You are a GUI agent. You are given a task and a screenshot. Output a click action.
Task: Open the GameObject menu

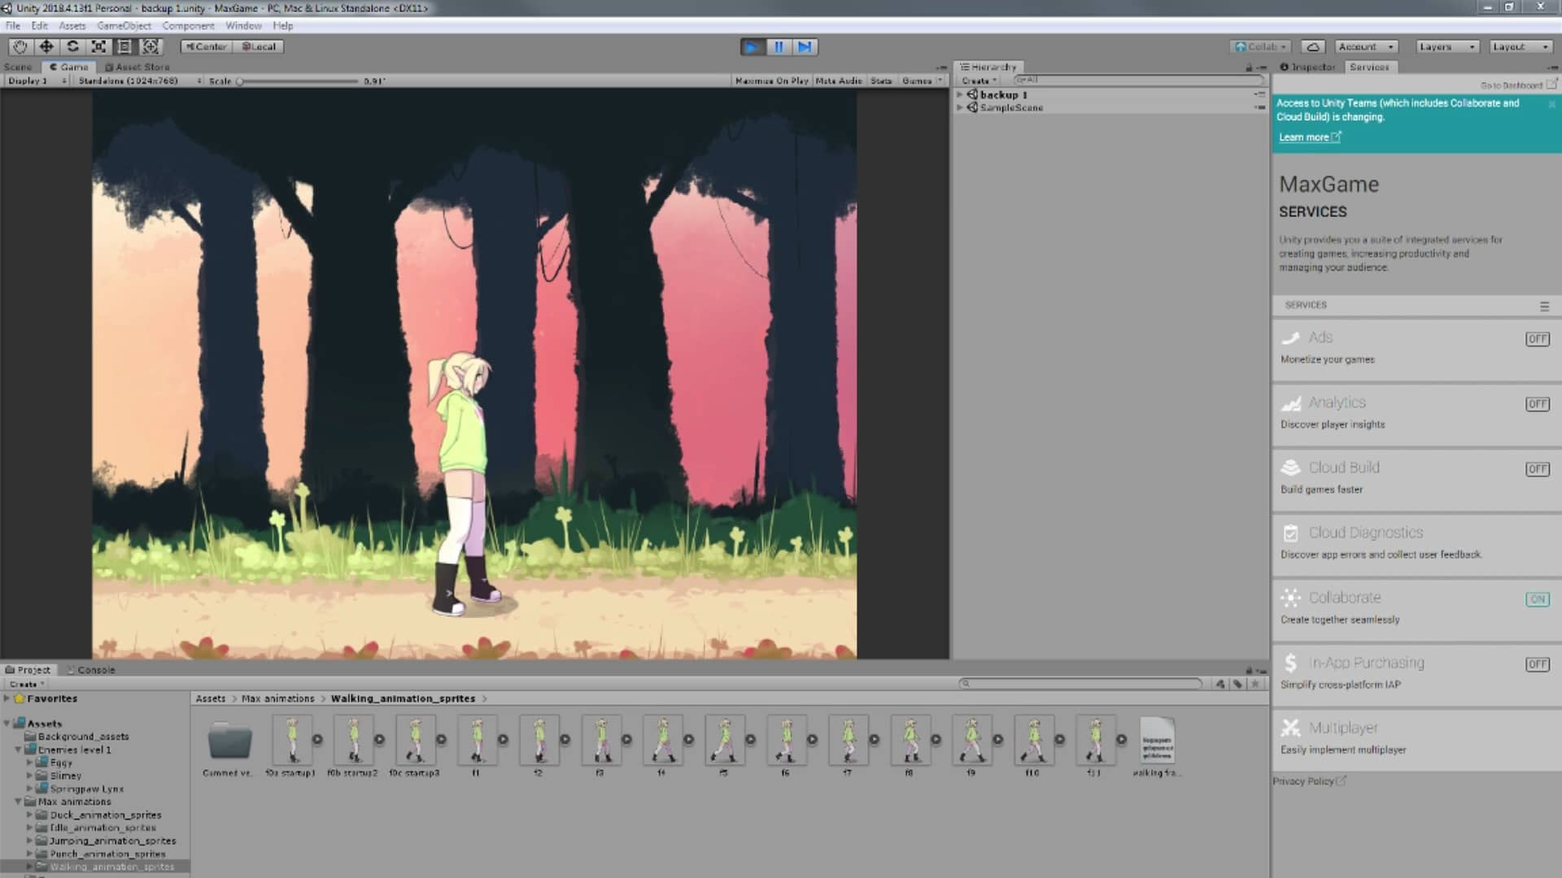123,25
